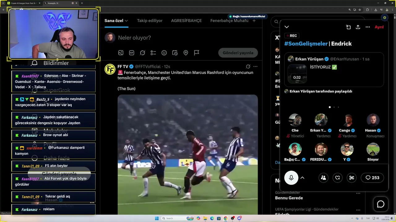Open the #SonGelişmeler hashtag link
This screenshot has width=396, height=222.
[x=306, y=44]
